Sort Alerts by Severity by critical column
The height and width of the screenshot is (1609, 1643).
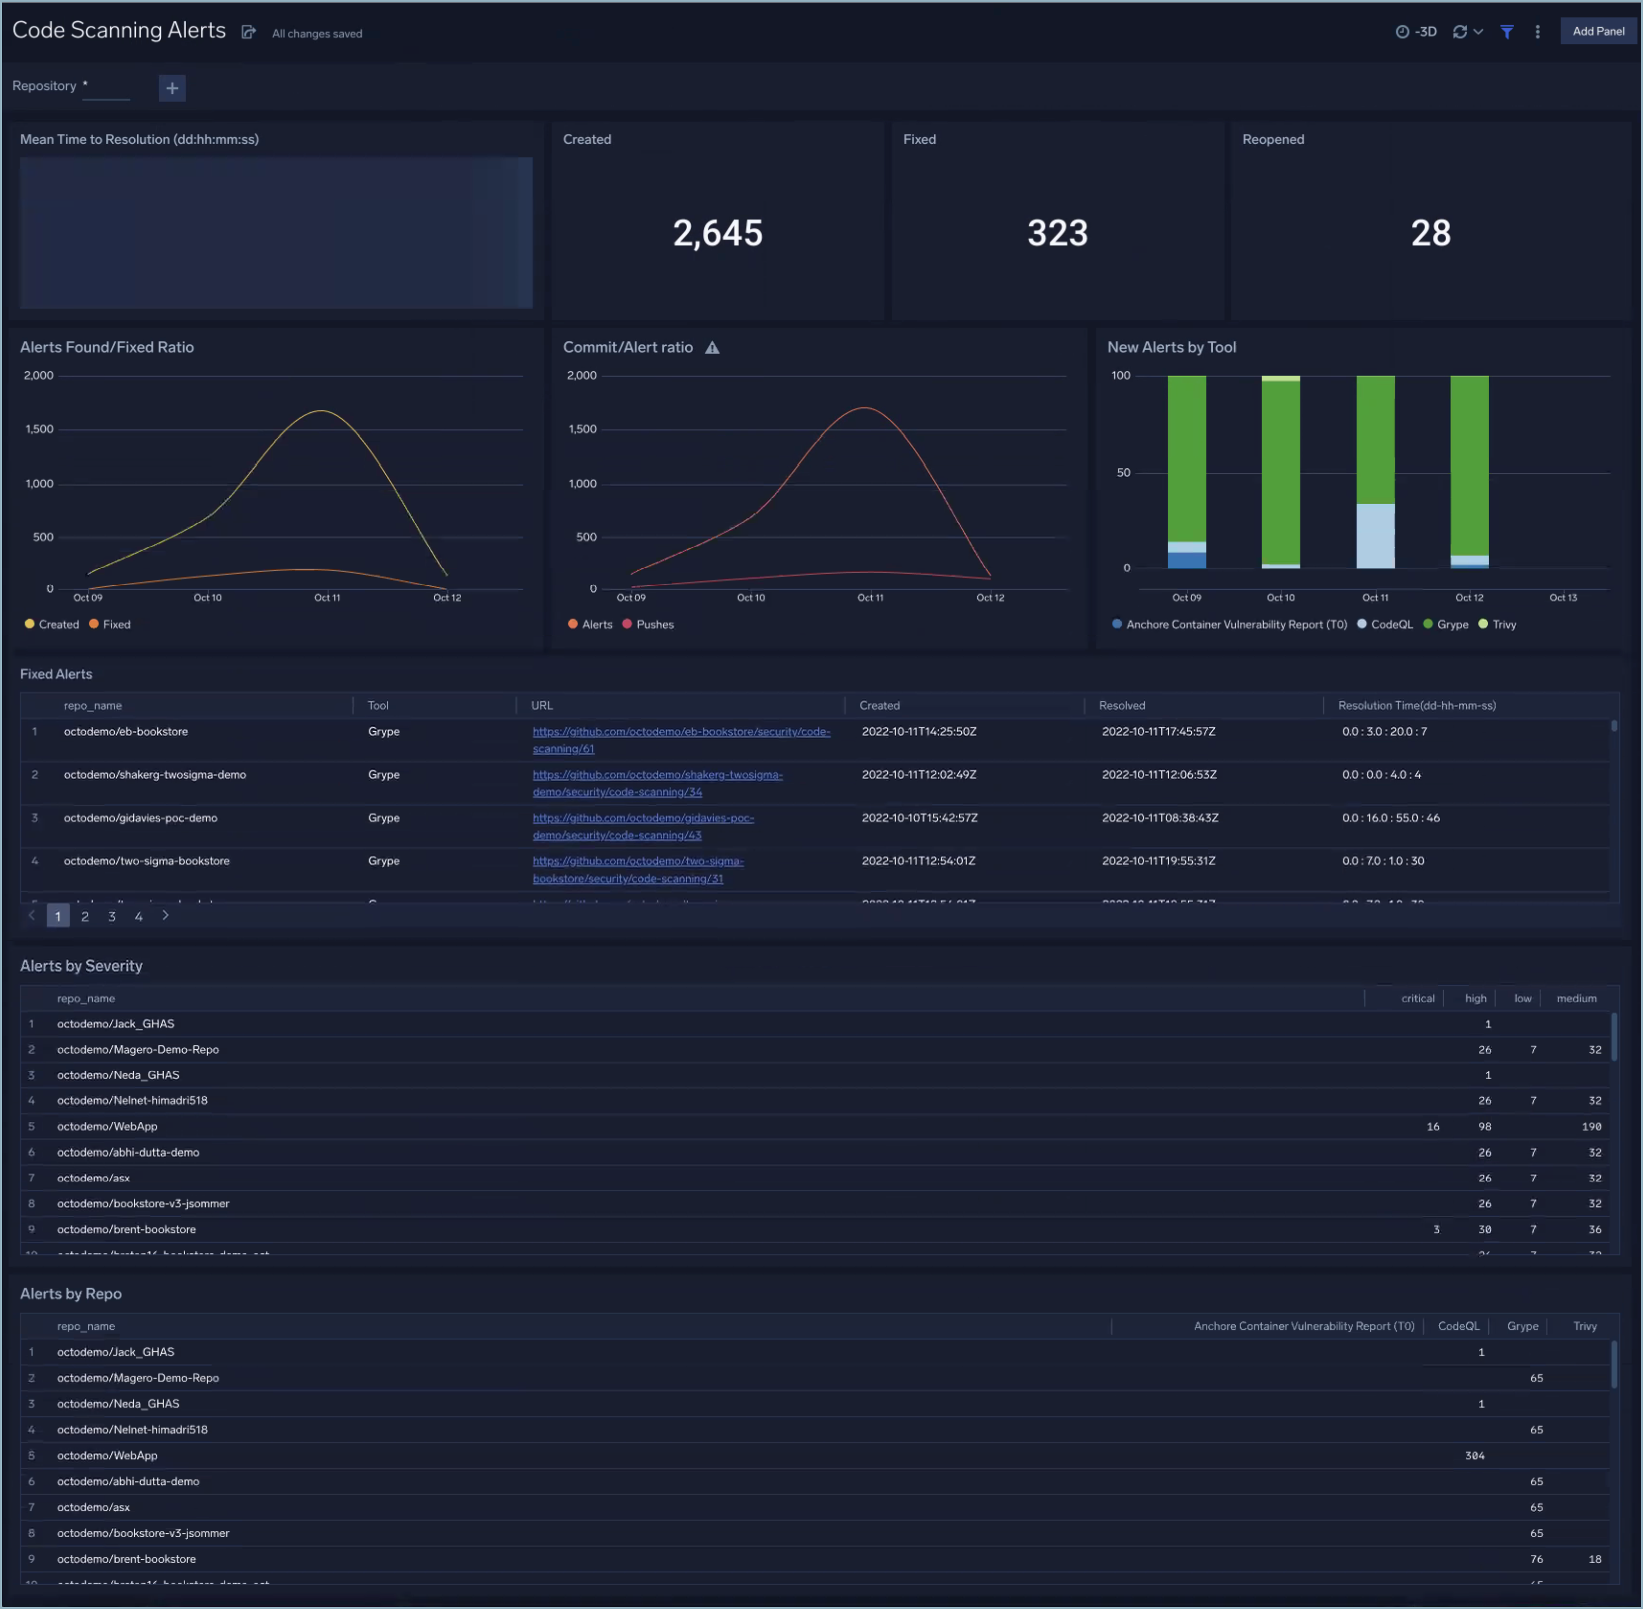(1417, 999)
